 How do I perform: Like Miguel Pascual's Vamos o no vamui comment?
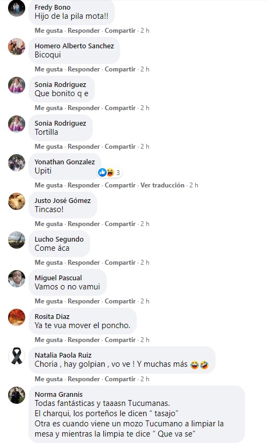[x=48, y=301]
